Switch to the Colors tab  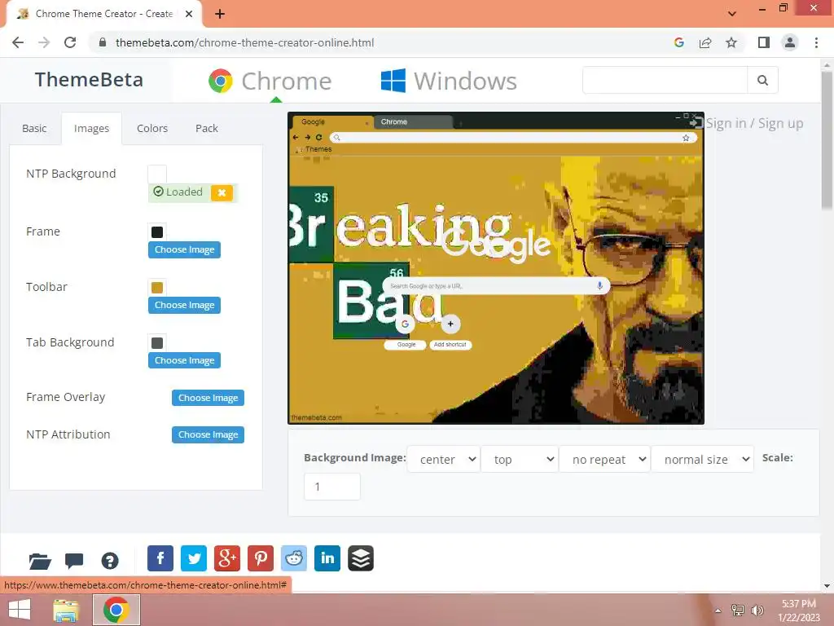click(x=152, y=128)
